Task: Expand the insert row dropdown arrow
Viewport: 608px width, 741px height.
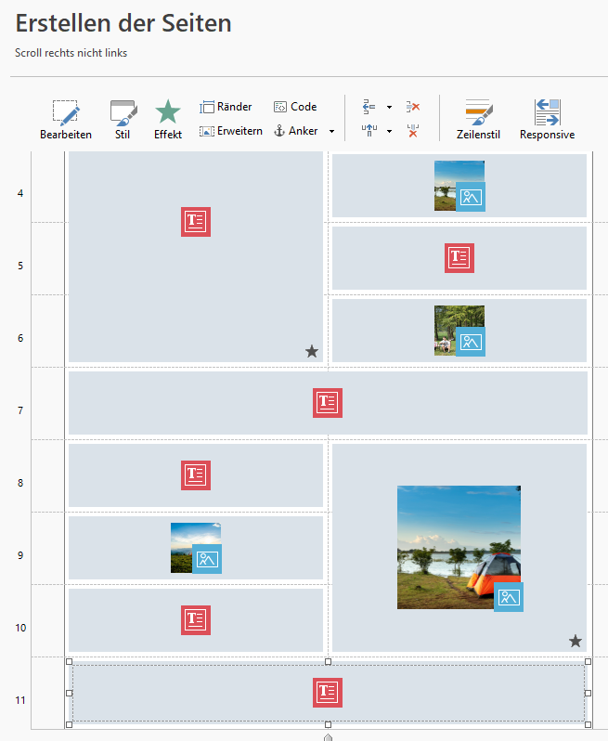Action: pyautogui.click(x=389, y=108)
